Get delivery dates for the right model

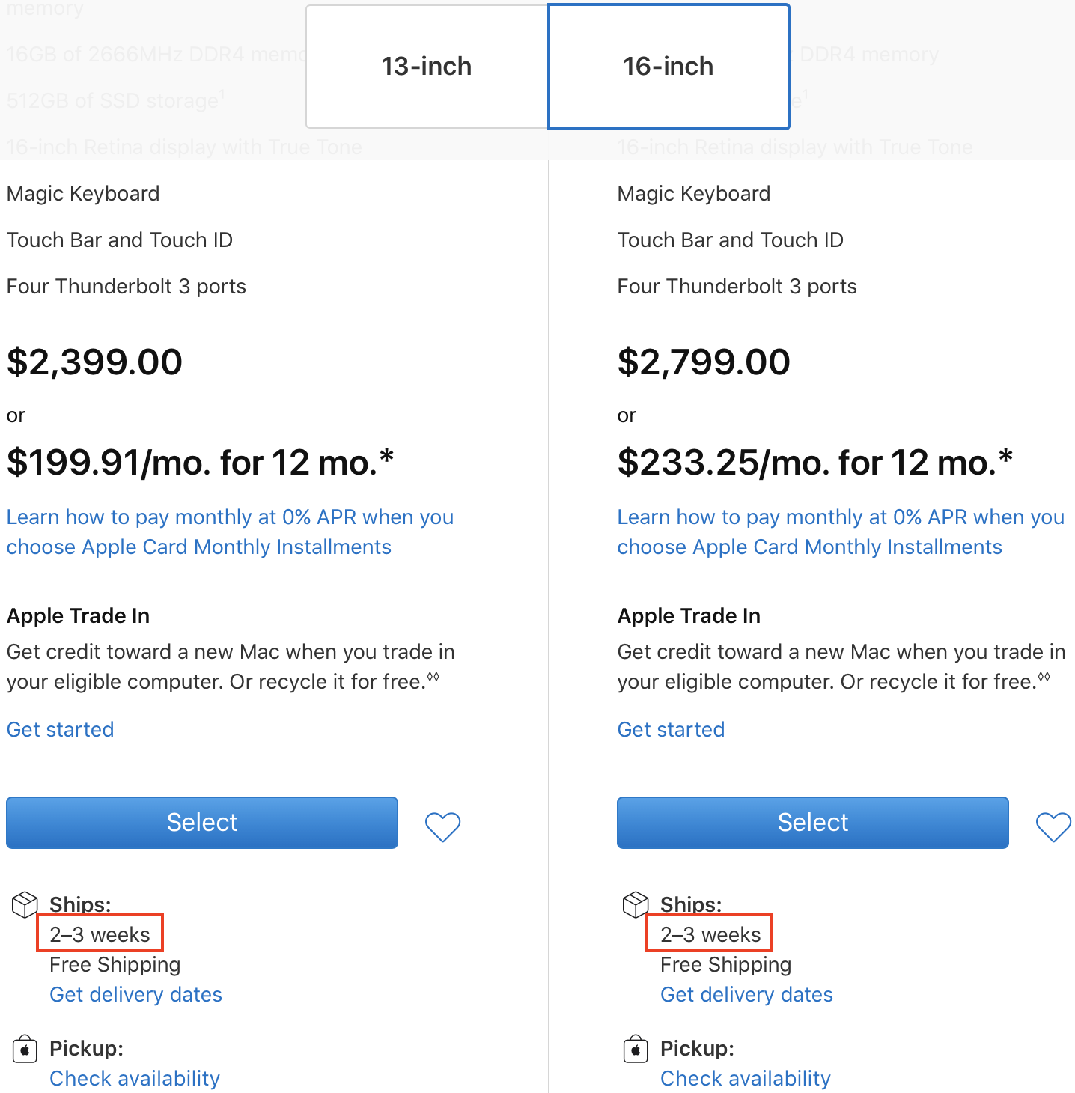746,995
